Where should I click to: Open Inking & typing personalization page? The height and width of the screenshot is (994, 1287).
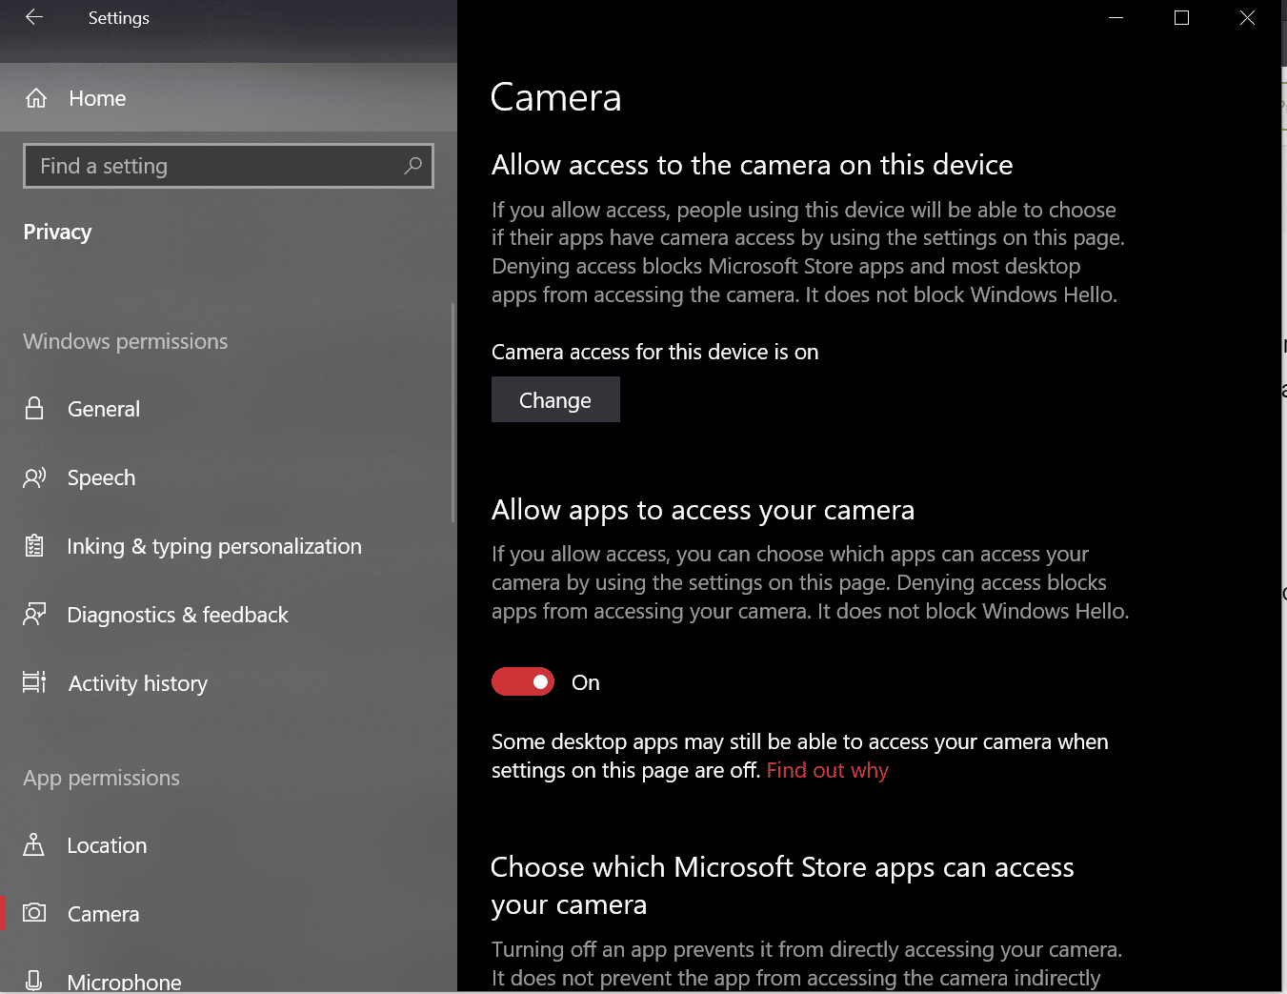pyautogui.click(x=213, y=546)
